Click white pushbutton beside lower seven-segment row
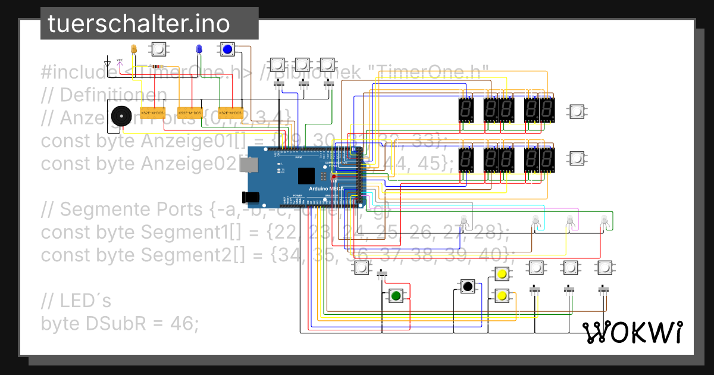714x375 pixels. [x=577, y=159]
